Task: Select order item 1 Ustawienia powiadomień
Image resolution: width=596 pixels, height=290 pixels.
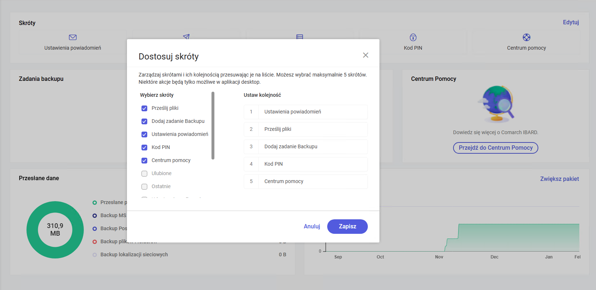Action: pyautogui.click(x=305, y=112)
